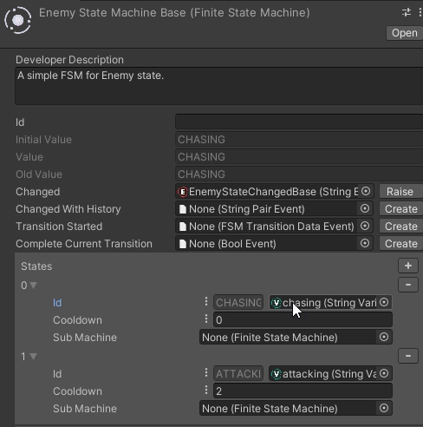Image resolution: width=423 pixels, height=427 pixels.
Task: Click the Changed With History label
Action: [68, 209]
